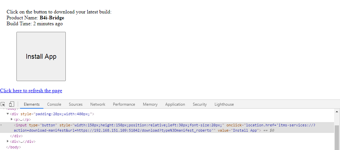The height and width of the screenshot is (150, 340).
Task: Click the Install App button
Action: [41, 56]
